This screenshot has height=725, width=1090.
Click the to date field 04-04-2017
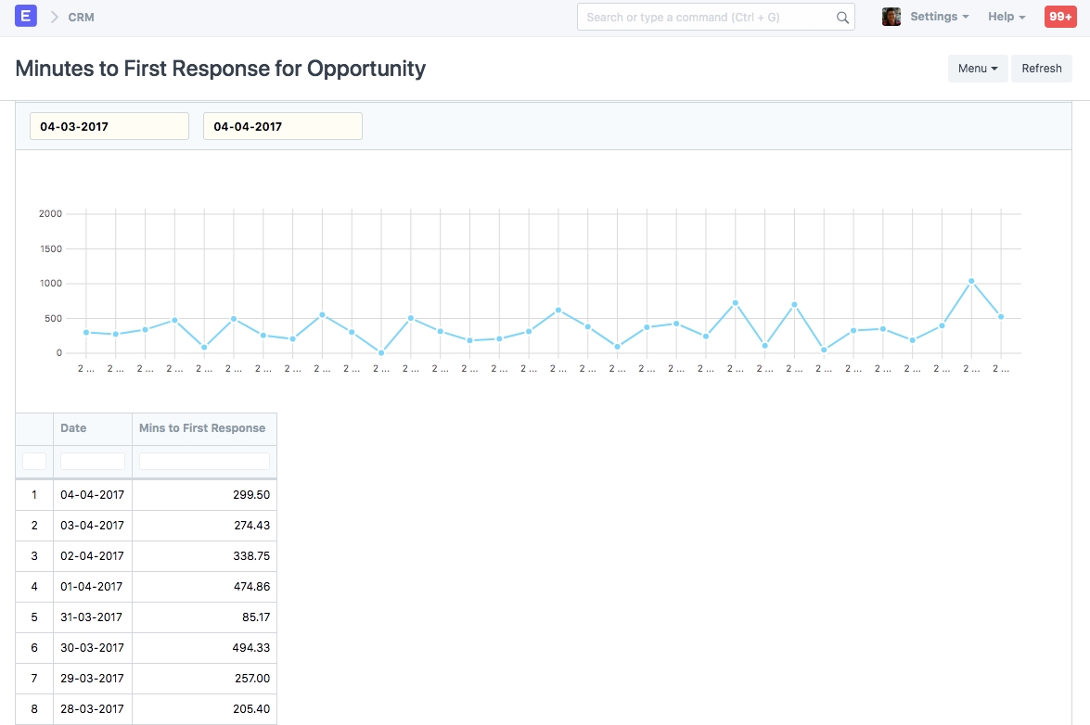(x=283, y=126)
